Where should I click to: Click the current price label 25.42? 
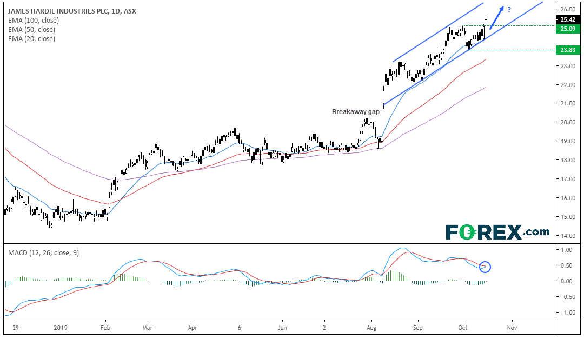(568, 20)
